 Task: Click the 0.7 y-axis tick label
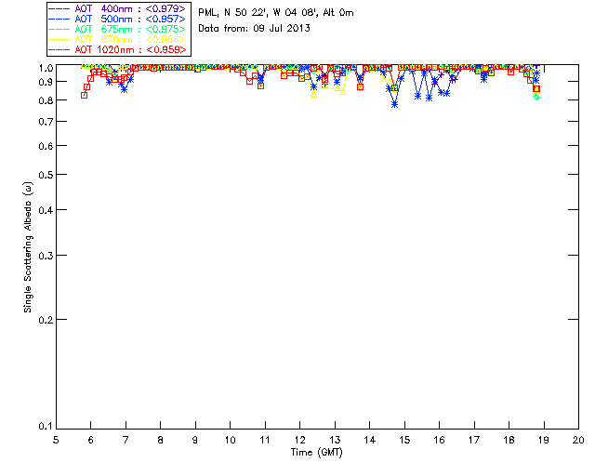46,122
